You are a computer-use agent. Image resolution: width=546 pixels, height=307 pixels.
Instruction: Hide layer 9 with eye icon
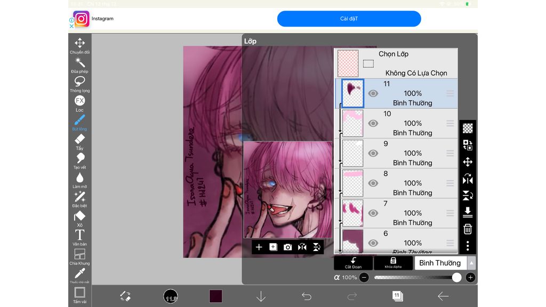tap(373, 153)
